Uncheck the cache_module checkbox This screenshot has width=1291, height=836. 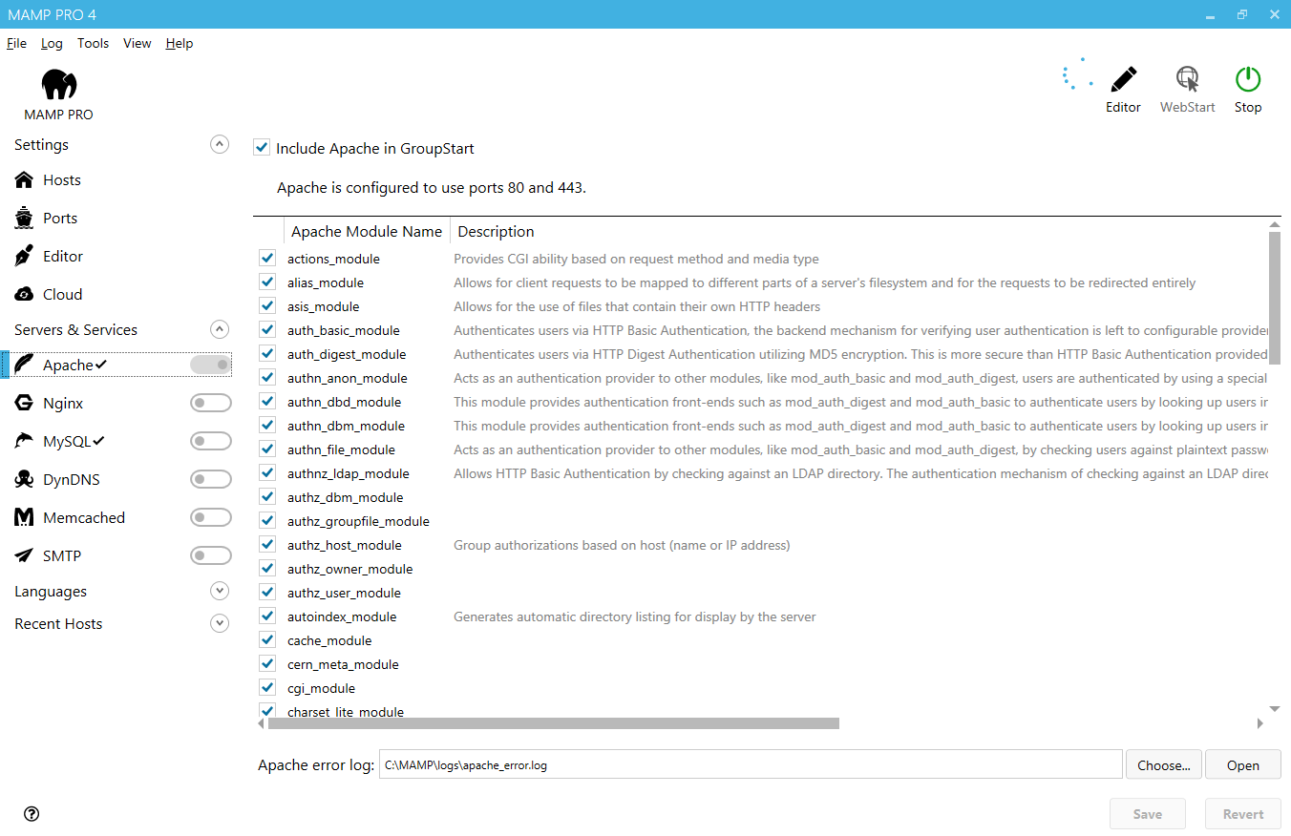click(267, 640)
